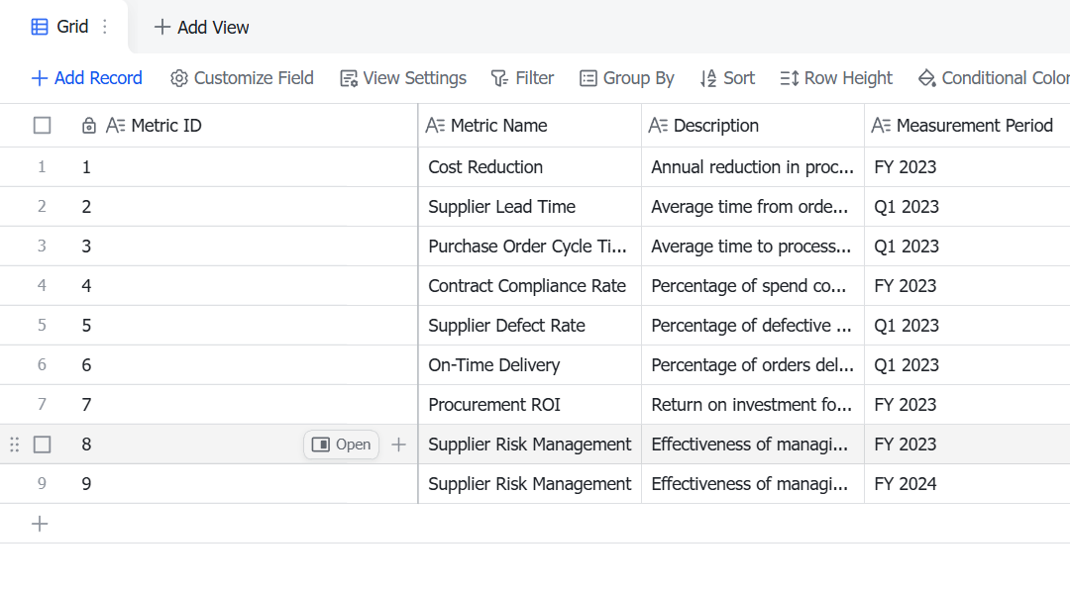
Task: Select the FY 2024 period cell
Action: [967, 484]
